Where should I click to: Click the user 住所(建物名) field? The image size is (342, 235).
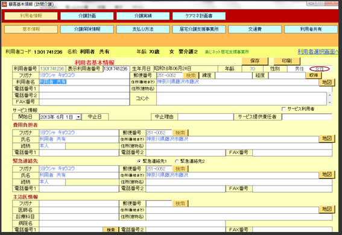click(244, 89)
